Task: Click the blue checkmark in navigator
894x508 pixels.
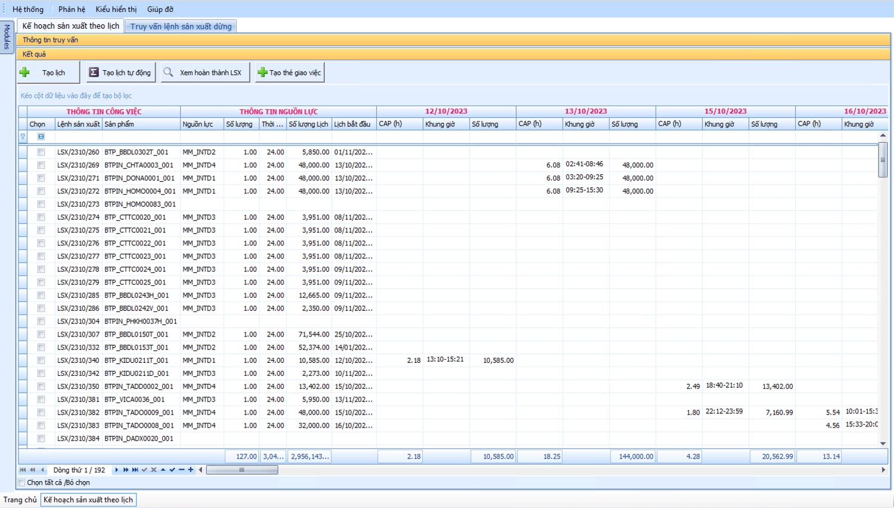Action: 172,470
